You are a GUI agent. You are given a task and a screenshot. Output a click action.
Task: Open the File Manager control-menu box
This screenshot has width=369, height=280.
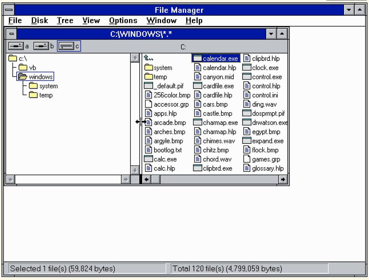pos(9,10)
